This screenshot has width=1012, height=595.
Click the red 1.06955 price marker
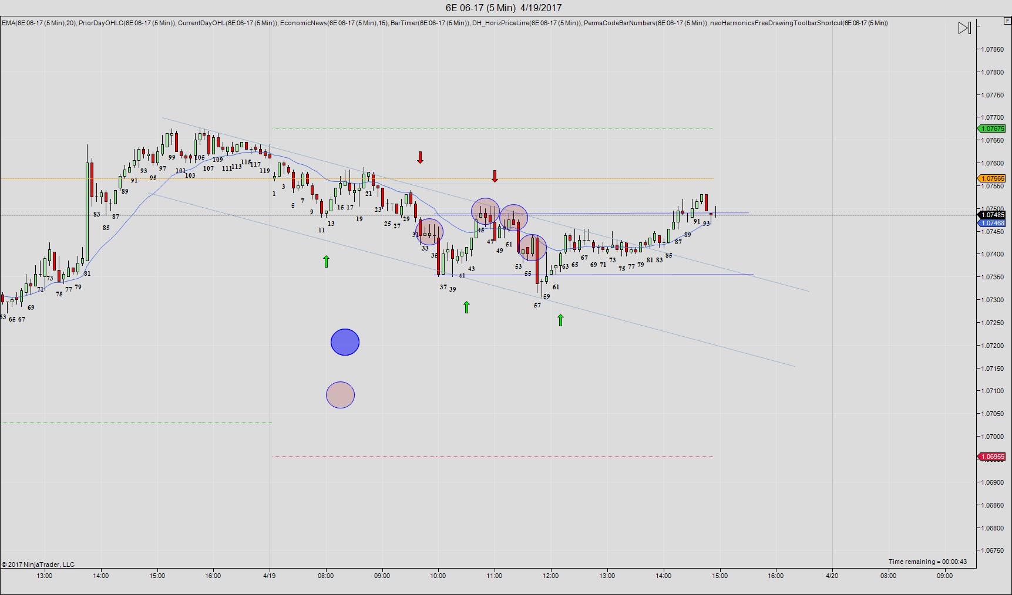point(991,457)
